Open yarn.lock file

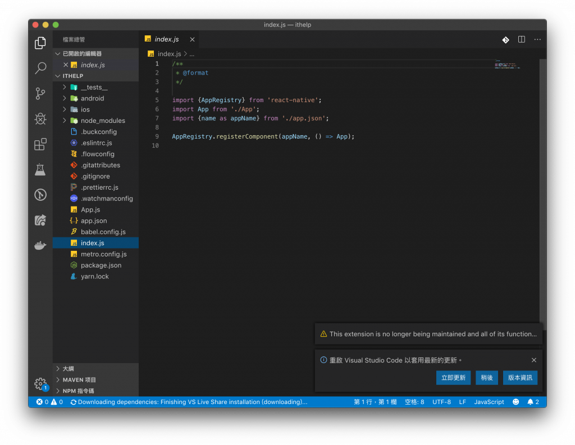click(95, 277)
